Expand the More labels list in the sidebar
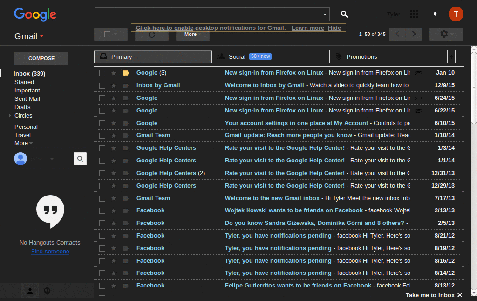The image size is (477, 301). (21, 143)
